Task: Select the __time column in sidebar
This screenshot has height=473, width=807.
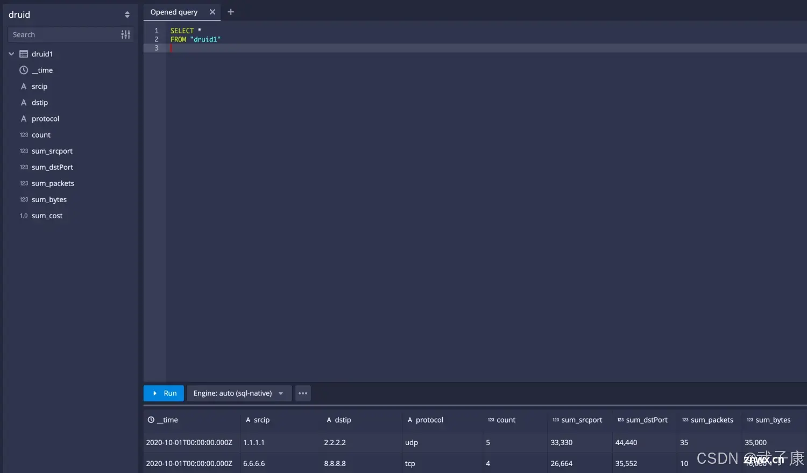Action: point(42,70)
